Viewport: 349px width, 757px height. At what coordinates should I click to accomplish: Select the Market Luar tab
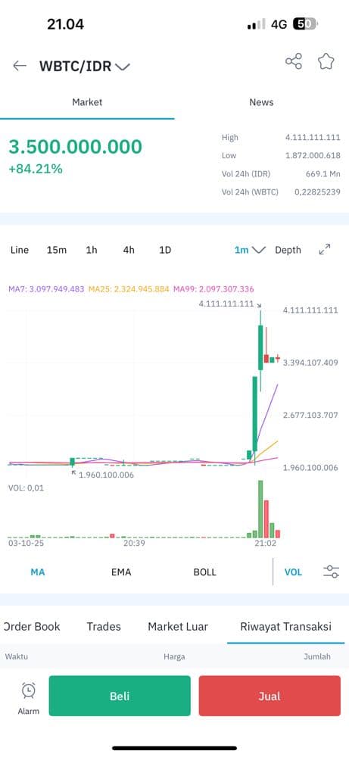pos(178,627)
